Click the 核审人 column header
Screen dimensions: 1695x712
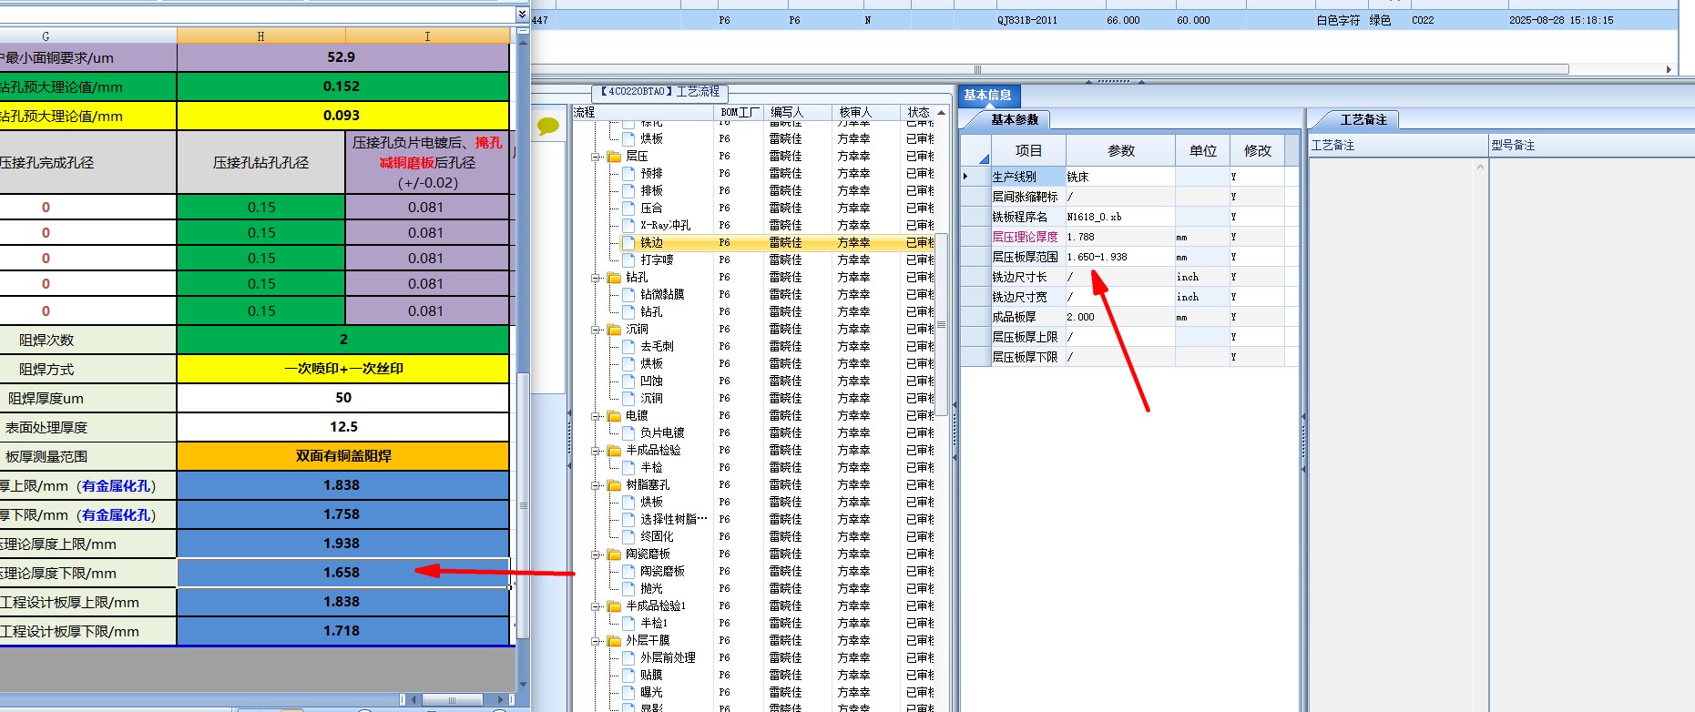tap(867, 112)
